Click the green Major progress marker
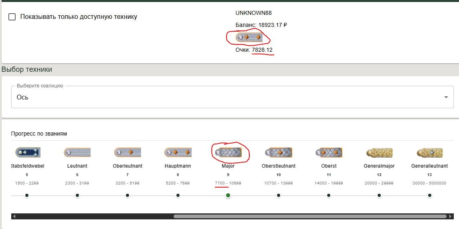 tap(228, 195)
